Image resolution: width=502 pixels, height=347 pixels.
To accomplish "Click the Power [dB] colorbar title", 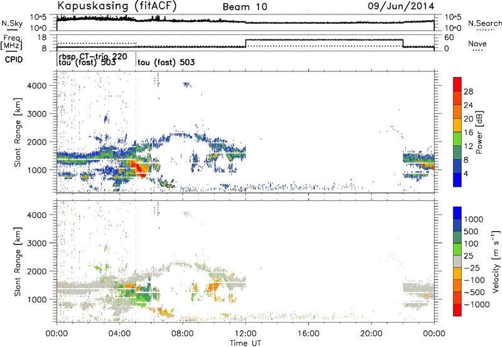I will click(479, 132).
